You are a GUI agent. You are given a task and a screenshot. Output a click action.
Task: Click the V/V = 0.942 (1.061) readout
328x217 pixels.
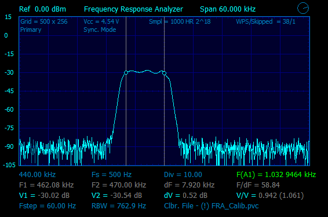tap(270, 196)
